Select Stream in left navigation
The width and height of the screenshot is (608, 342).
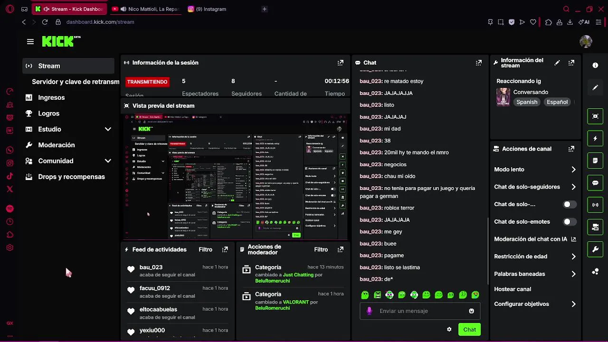tap(68, 66)
